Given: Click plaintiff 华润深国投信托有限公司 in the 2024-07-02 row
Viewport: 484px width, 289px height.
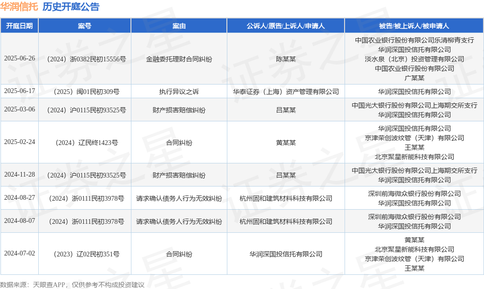Looking at the screenshot, I should [286, 254].
